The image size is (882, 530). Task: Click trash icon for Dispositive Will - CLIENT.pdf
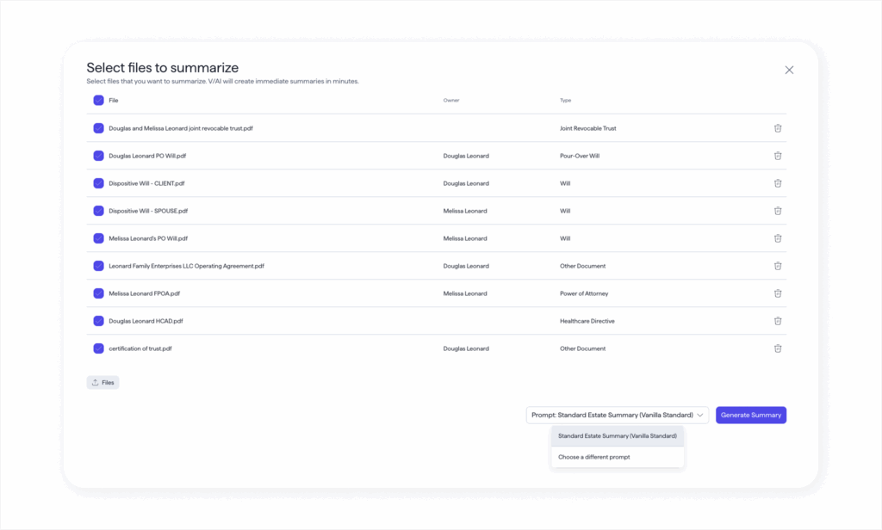coord(778,183)
